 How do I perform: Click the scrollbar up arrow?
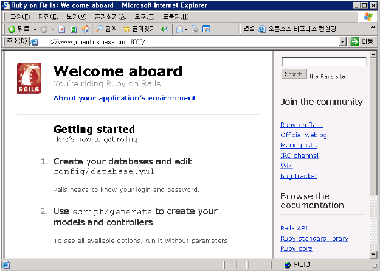pyautogui.click(x=373, y=54)
